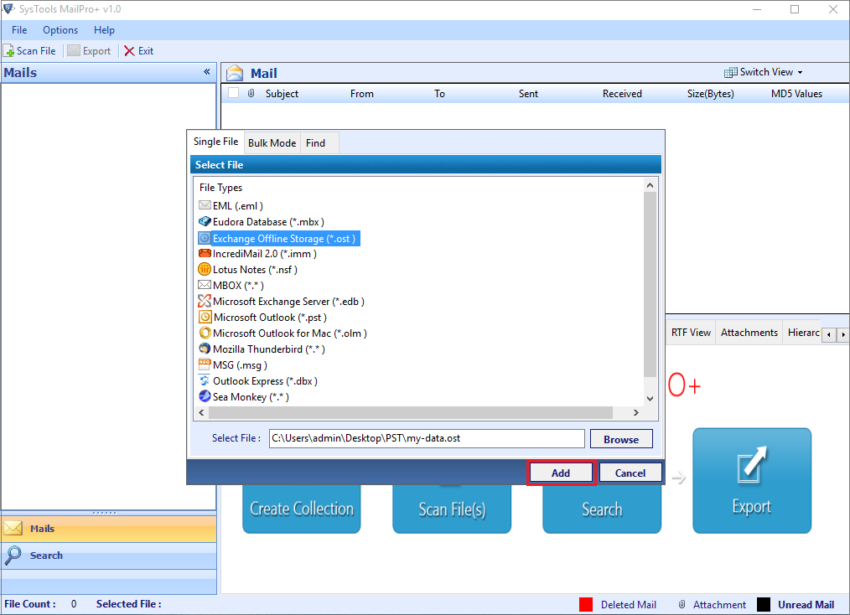
Task: Choose Lotus Notes (*.nsf) text entry
Action: pyautogui.click(x=255, y=270)
